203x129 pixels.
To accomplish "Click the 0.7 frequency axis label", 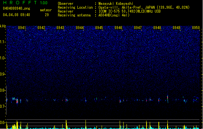I will coord(3,106).
